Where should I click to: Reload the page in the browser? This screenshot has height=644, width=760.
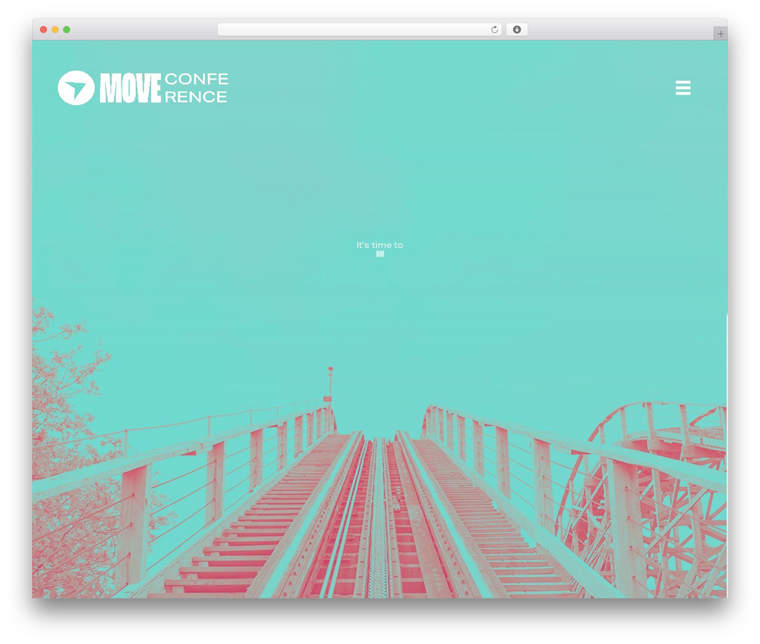click(x=494, y=30)
